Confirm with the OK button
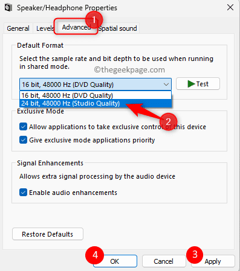 (115, 261)
